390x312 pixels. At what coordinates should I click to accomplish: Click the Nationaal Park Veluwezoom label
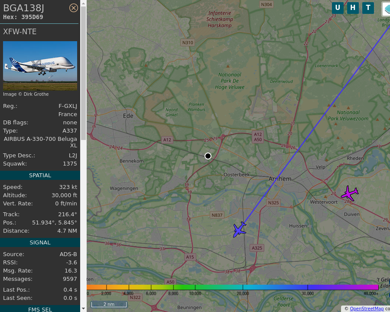(x=348, y=116)
